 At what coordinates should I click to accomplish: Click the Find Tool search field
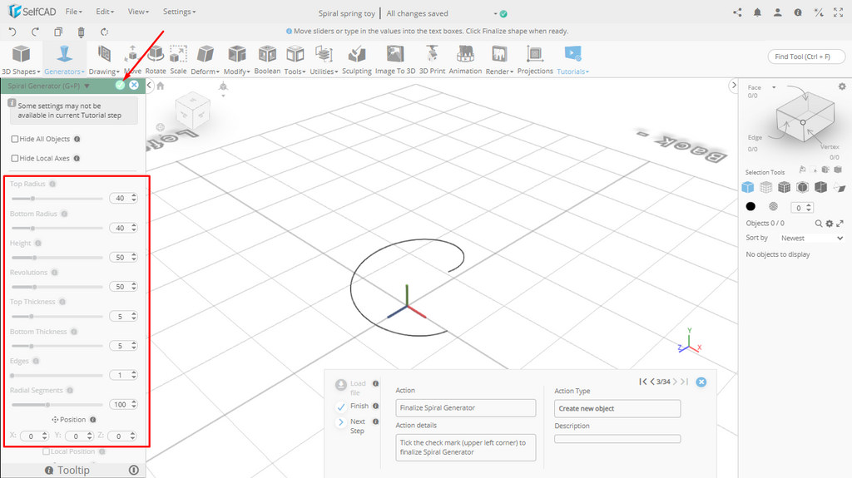point(806,57)
